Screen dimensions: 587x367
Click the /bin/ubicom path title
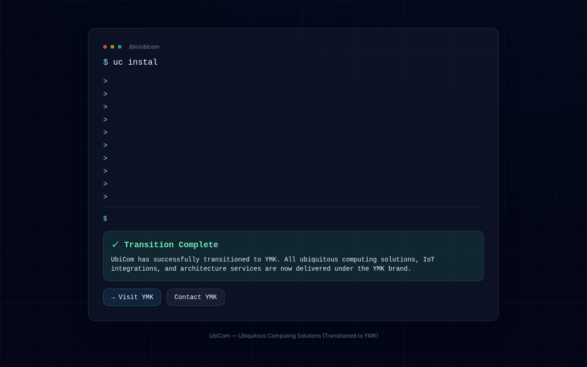(x=144, y=47)
